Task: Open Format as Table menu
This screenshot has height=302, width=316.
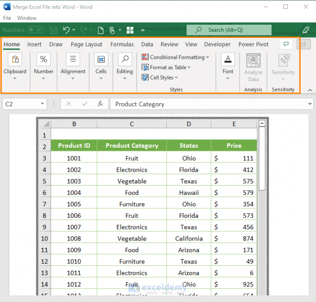Action: [166, 67]
